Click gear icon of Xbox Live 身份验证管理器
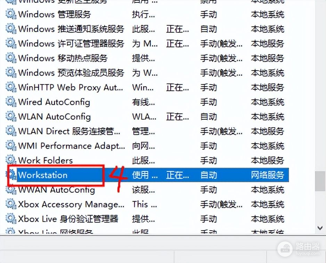The width and height of the screenshot is (326, 263). click(11, 218)
